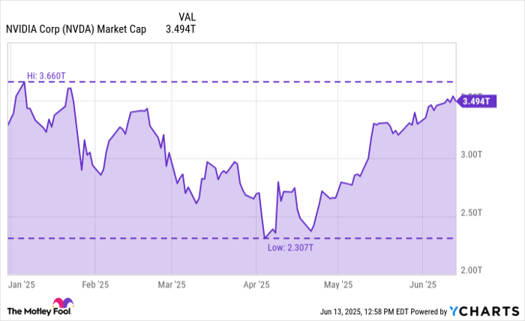Click the Feb '25 axis label
Screen dimensions: 525x321
pos(96,284)
